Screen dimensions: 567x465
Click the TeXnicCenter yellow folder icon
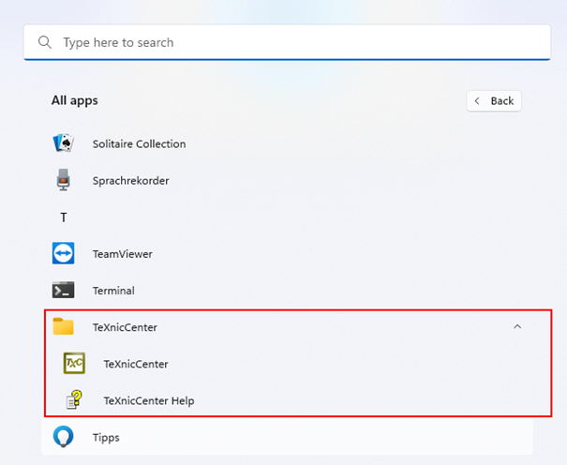click(x=64, y=326)
